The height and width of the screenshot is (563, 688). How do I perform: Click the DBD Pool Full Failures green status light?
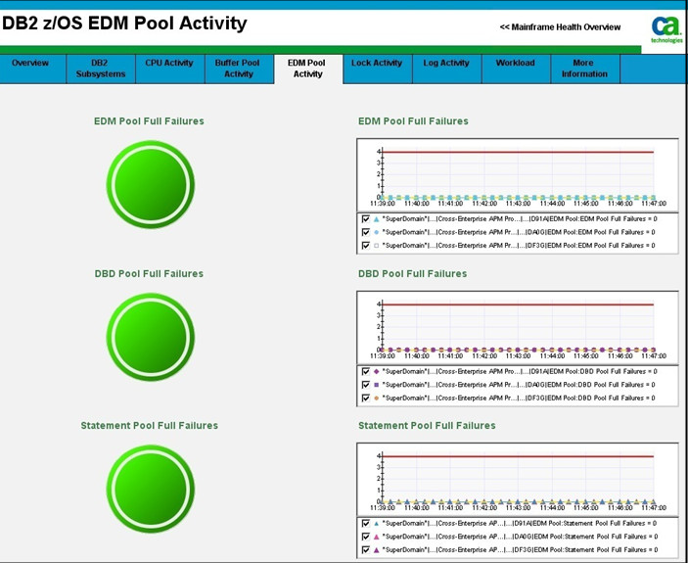pos(151,337)
